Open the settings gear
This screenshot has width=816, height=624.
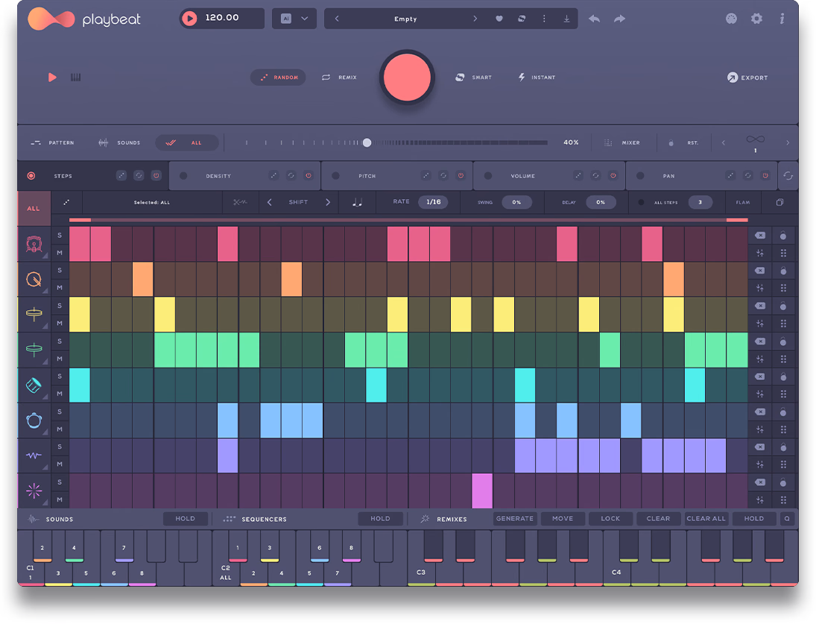coord(756,19)
